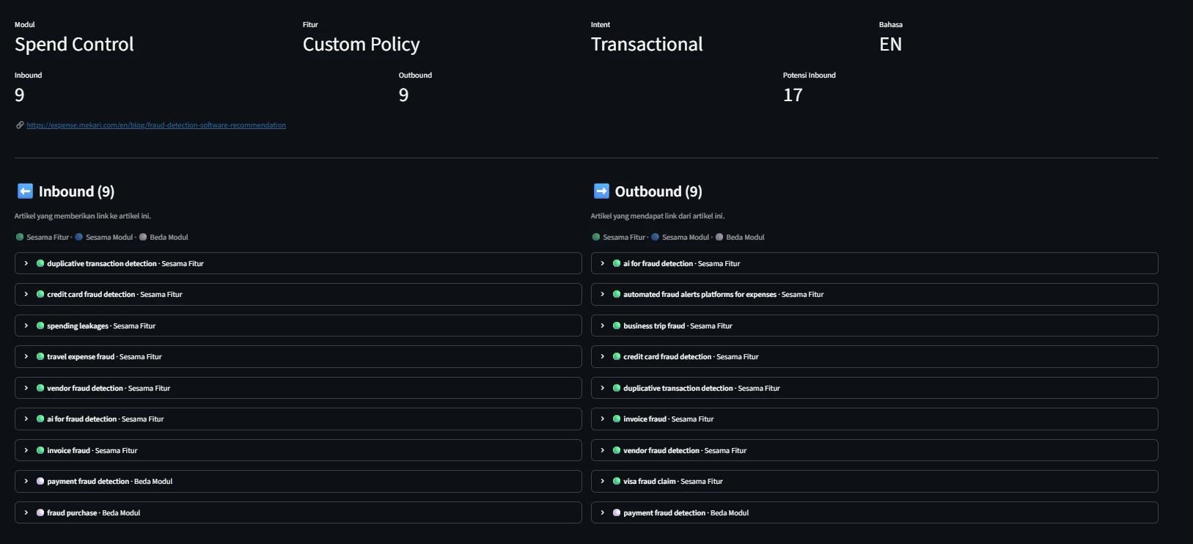Expand outbound ai for fraud detection chevron

click(x=603, y=263)
